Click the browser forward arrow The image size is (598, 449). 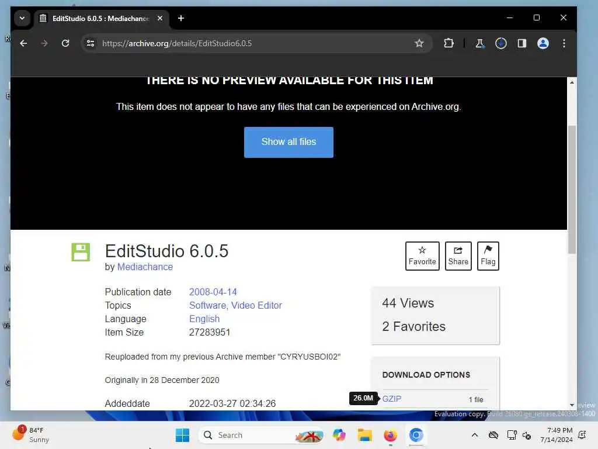coord(44,43)
